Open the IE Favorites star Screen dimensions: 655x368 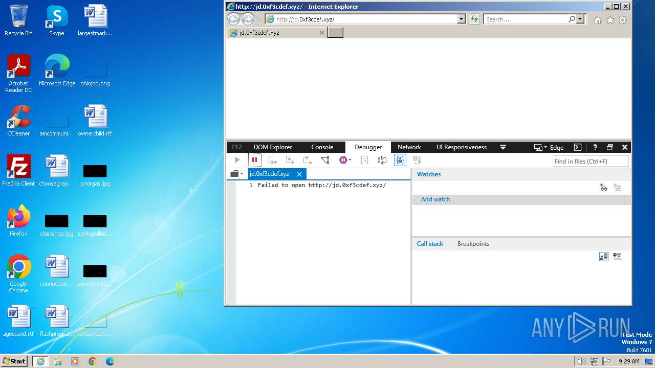(x=610, y=20)
